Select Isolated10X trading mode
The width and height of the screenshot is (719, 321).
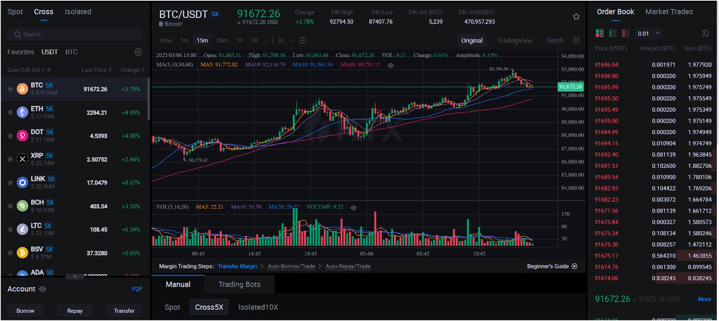[x=258, y=307]
